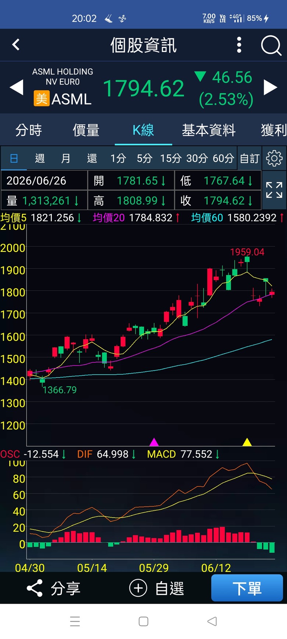Screen dimensions: 287x639
Task: Expand chart to fullscreen
Action: (274, 190)
